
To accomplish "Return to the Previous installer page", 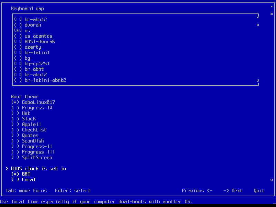I will pos(197,191).
